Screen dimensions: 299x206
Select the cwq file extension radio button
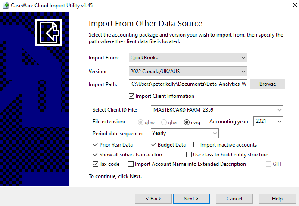coord(187,122)
